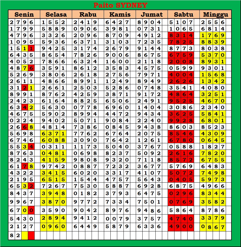Select number 6336 in Jumat column
This screenshot has width=241, height=247.
[149, 227]
